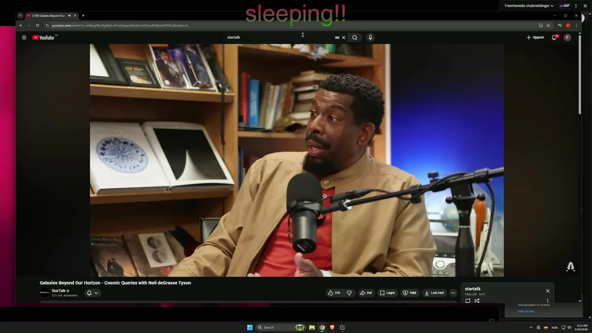
Task: Run search with the magnifier button
Action: click(x=355, y=37)
